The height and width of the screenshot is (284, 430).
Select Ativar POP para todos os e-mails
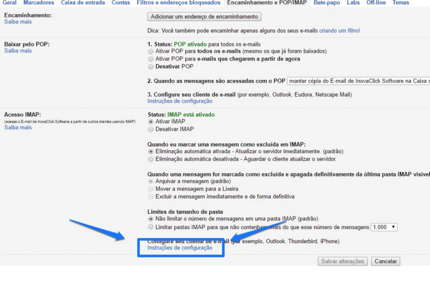click(x=151, y=51)
